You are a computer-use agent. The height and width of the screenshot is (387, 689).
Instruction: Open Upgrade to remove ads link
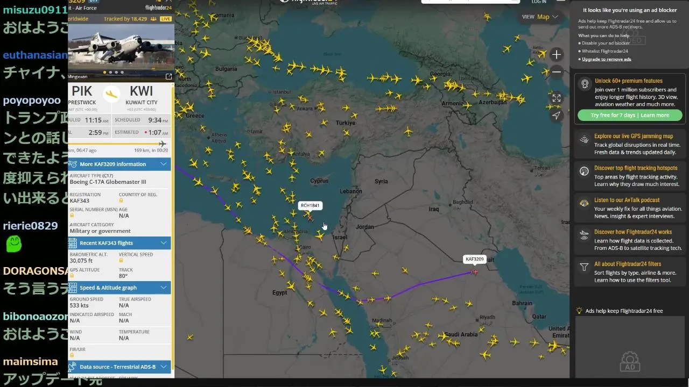click(606, 59)
